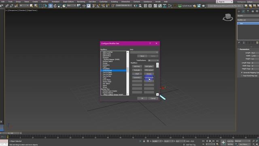
Task: Toggle Window/Crossing selection mode
Action: tap(45, 6)
